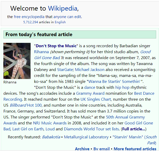Open the bold 'Don't Stop the Music' article link
This screenshot has width=159, height=151.
56,46
